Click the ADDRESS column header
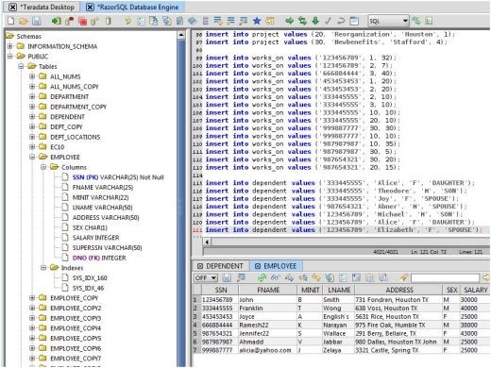The width and height of the screenshot is (491, 368). 398,290
